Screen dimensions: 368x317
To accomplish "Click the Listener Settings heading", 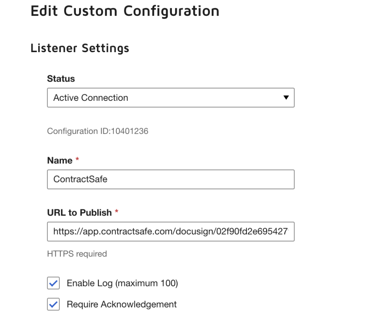I will pyautogui.click(x=80, y=48).
